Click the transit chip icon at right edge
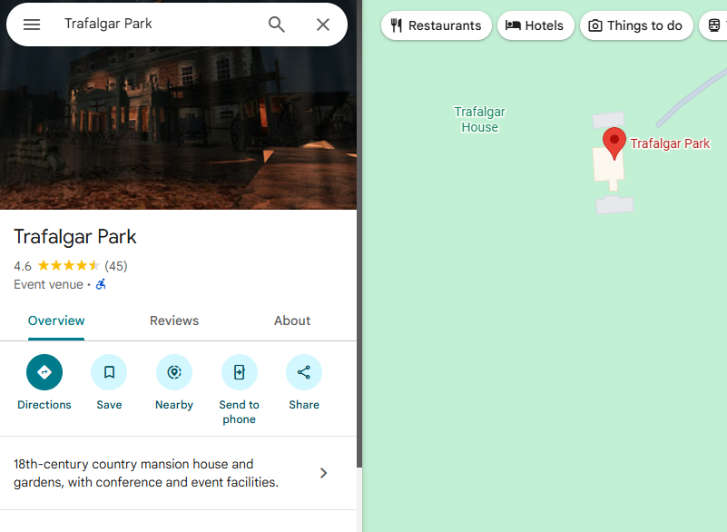Image resolution: width=727 pixels, height=532 pixels. coord(714,25)
